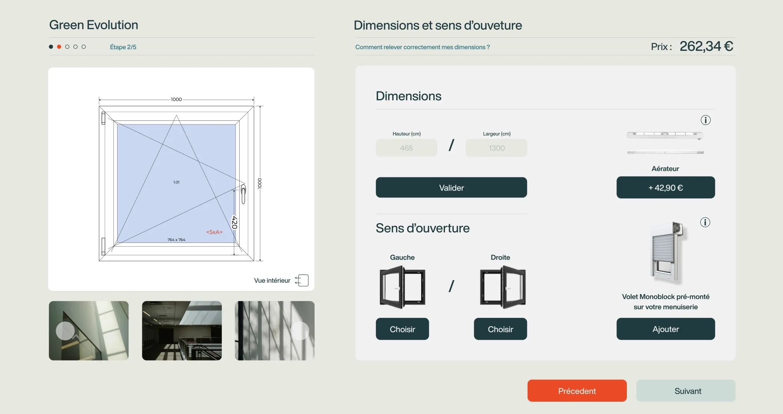The image size is (783, 414).
Task: Click the roller shutter Volet Monoblock illustration
Action: pyautogui.click(x=666, y=252)
